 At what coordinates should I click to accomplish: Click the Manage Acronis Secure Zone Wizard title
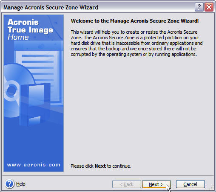click(51, 7)
